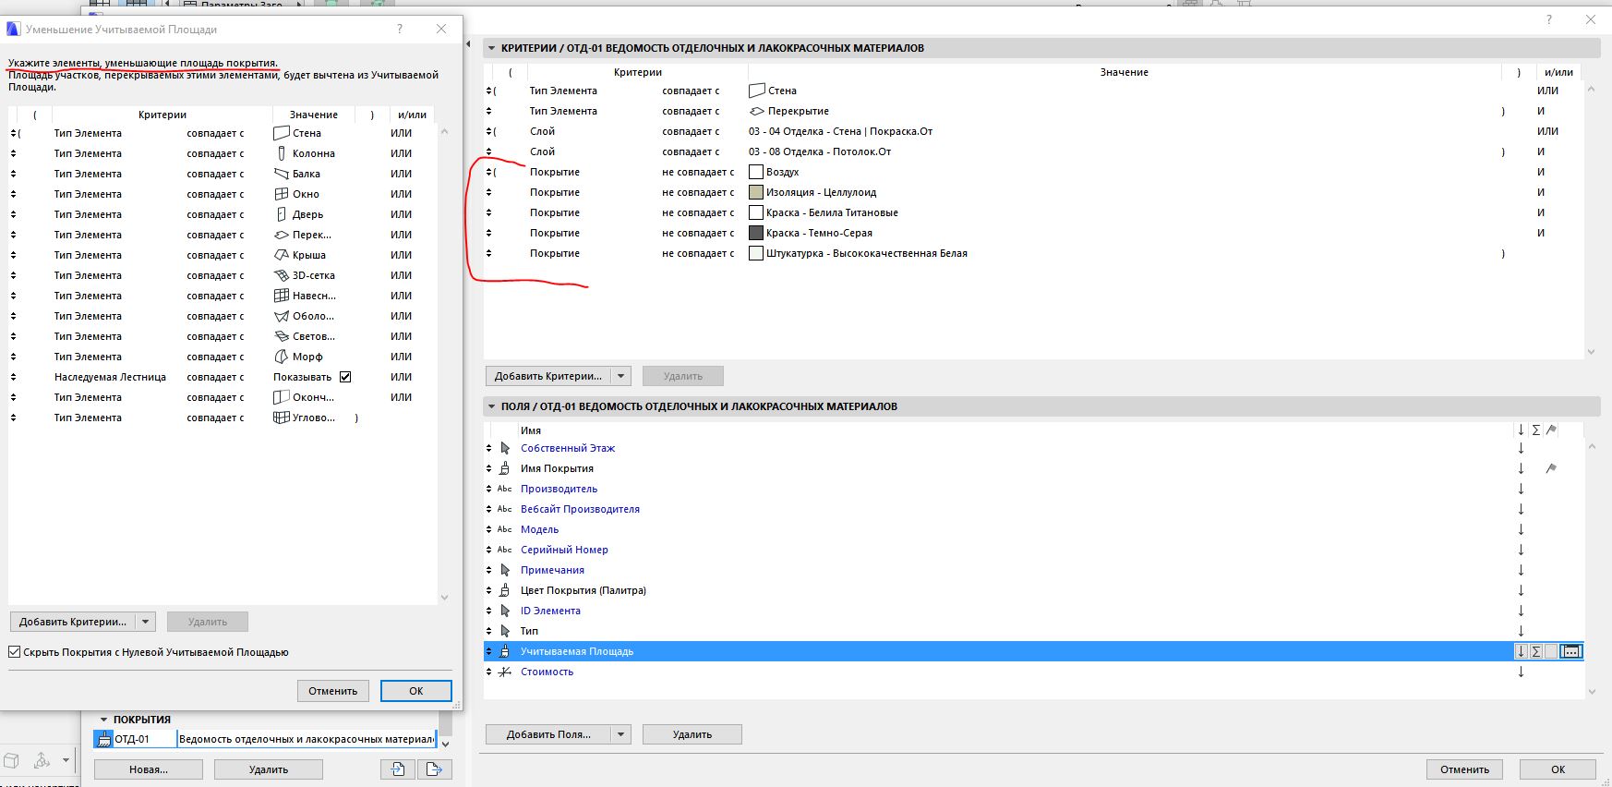Screen dimensions: 1612x787
Task: Click the Новая... button
Action: coord(149,769)
